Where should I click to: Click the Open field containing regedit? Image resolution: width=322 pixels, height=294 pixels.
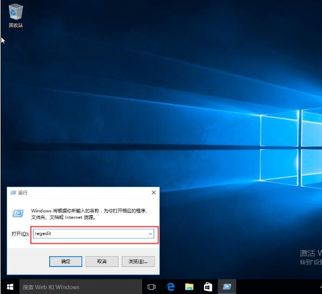[x=94, y=233]
